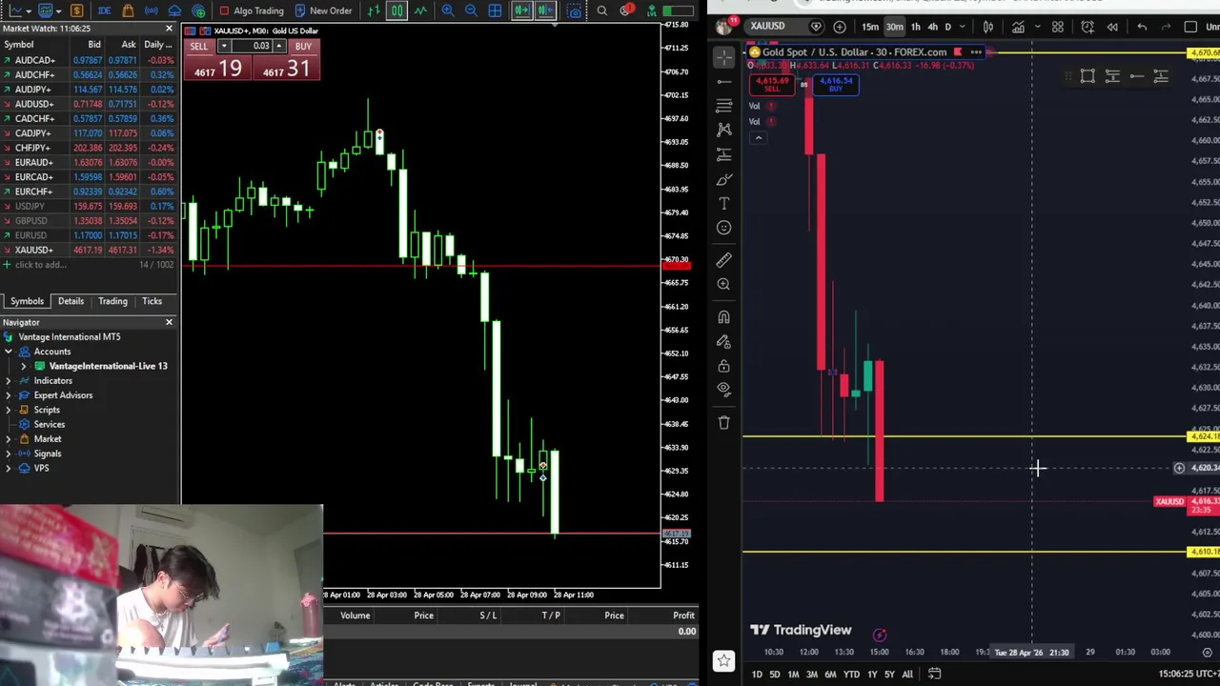Viewport: 1220px width, 686px height.
Task: Remove drawings with the trash icon
Action: tap(723, 422)
